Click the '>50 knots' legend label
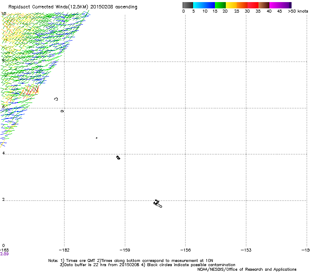The height and width of the screenshot is (272, 310). click(x=298, y=11)
